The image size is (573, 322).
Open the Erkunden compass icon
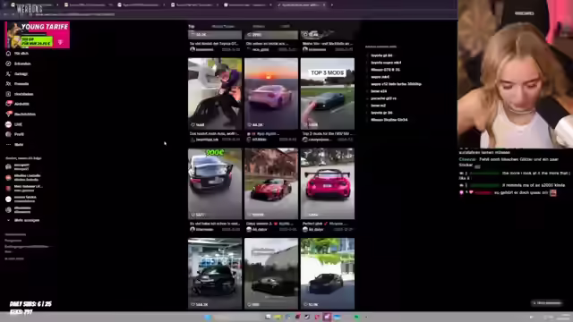8,64
